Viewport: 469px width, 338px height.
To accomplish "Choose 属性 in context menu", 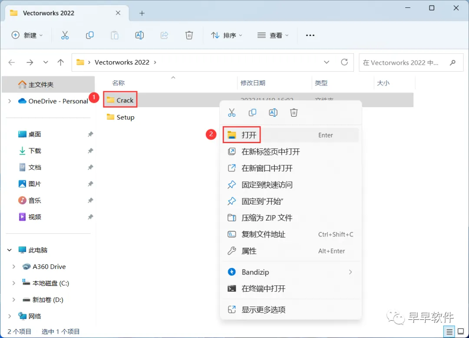I will [291, 251].
